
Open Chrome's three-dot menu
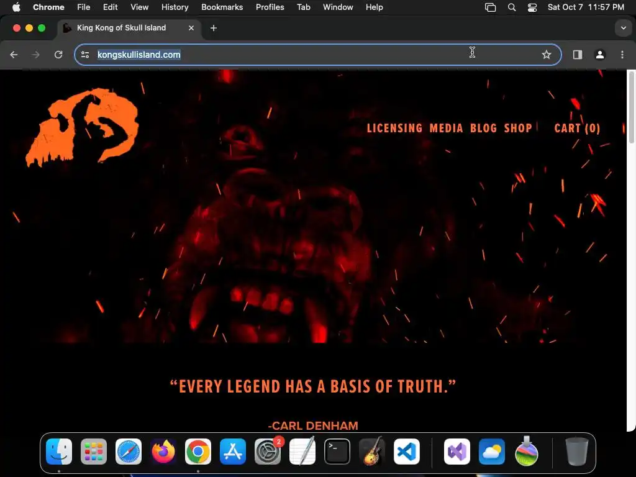click(x=622, y=55)
